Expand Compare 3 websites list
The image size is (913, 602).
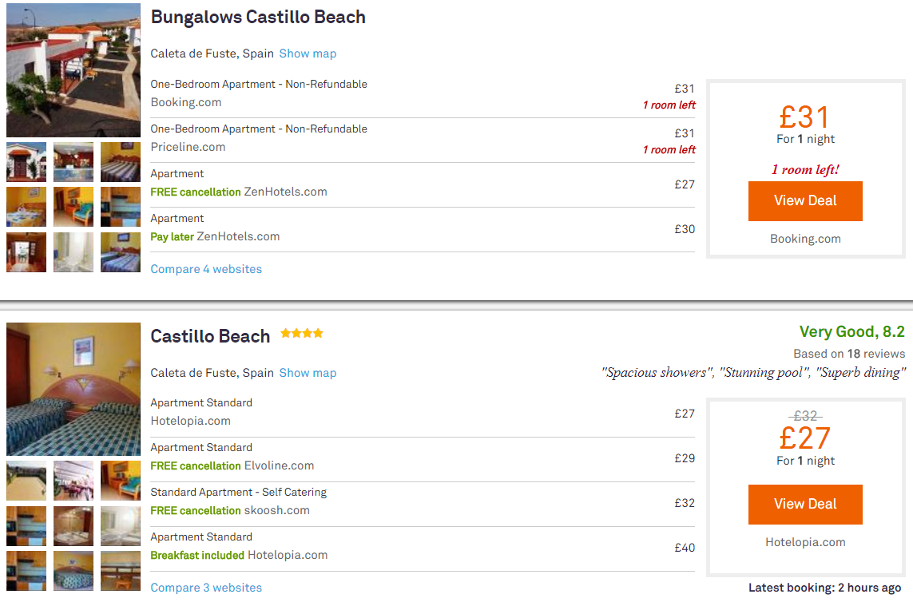tap(206, 588)
